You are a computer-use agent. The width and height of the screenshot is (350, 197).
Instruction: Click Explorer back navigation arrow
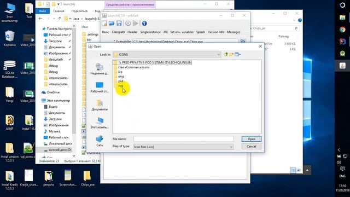coord(40,19)
